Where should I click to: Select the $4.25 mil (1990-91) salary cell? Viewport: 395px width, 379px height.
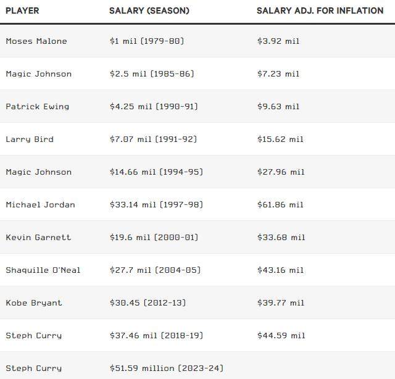click(153, 107)
